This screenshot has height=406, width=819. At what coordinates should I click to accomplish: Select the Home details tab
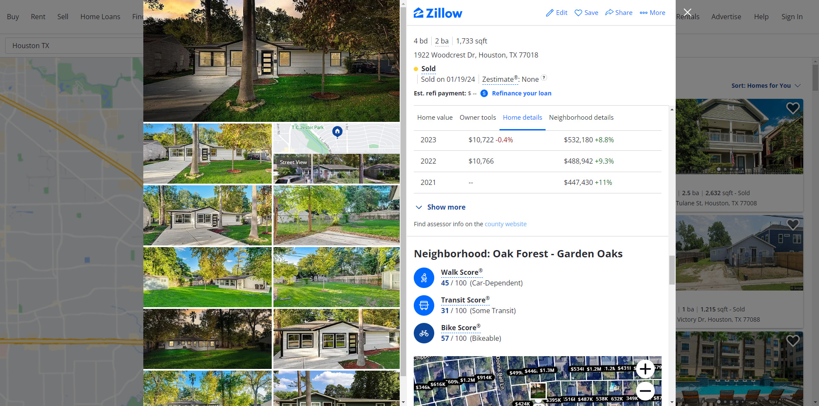[523, 118]
